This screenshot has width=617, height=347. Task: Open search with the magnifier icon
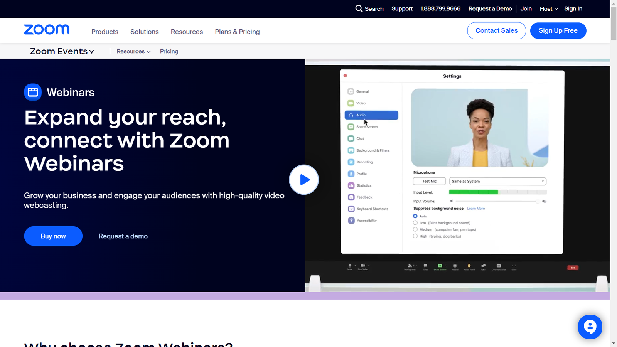359,8
